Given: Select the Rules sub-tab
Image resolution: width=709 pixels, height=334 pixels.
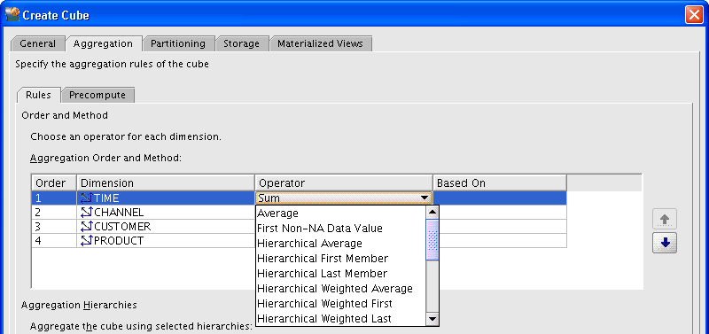Looking at the screenshot, I should pyautogui.click(x=38, y=96).
